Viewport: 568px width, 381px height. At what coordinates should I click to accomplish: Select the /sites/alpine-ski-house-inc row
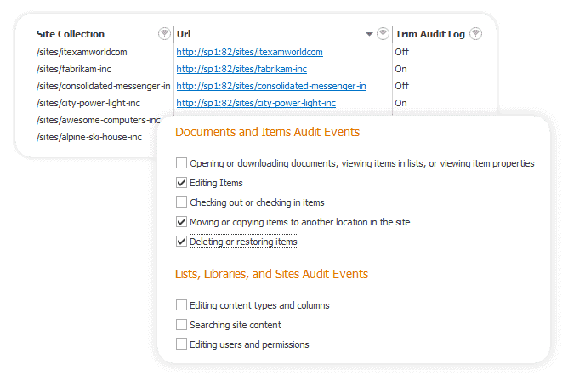88,137
